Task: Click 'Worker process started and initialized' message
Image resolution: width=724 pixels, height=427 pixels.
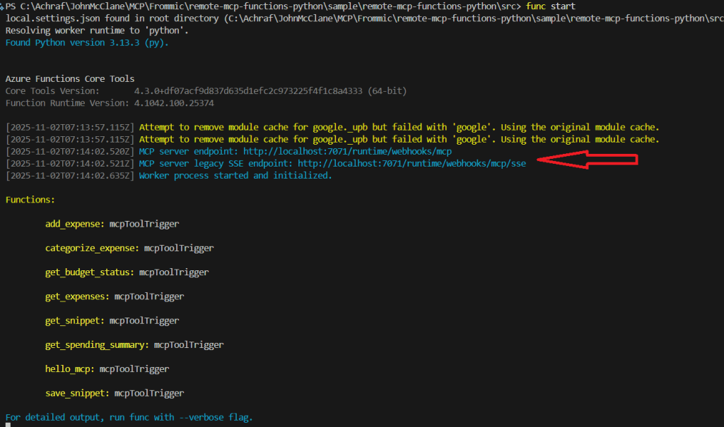Action: pos(235,175)
